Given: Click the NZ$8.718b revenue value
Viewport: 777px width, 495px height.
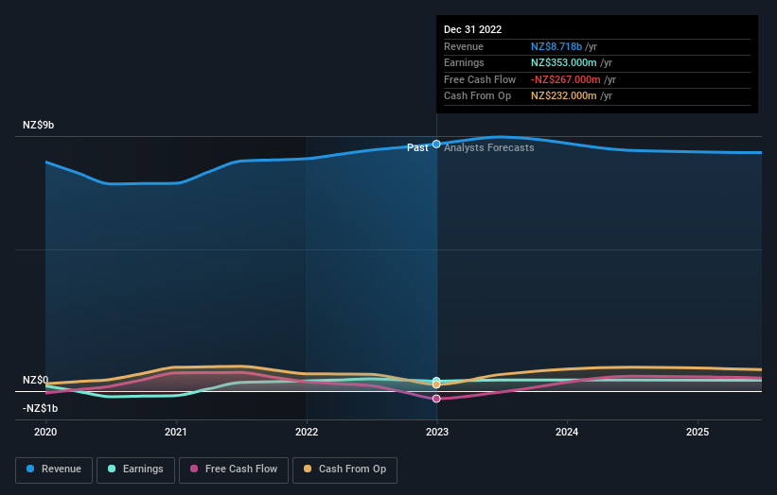Looking at the screenshot, I should click(x=556, y=46).
